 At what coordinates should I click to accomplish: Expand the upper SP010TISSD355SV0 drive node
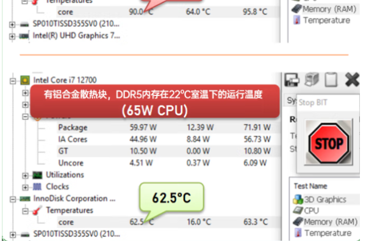coord(12,24)
